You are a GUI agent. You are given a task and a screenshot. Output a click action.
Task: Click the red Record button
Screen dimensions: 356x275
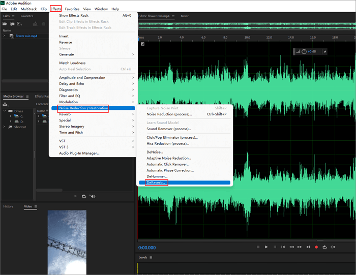click(316, 247)
